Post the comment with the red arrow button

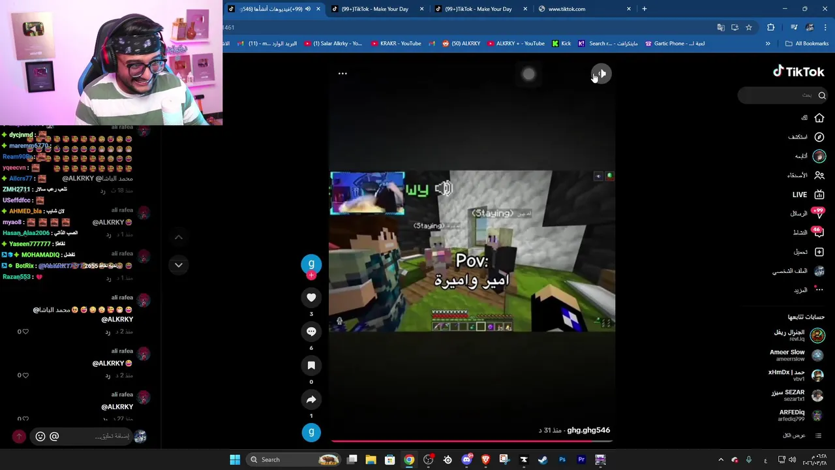(19, 436)
